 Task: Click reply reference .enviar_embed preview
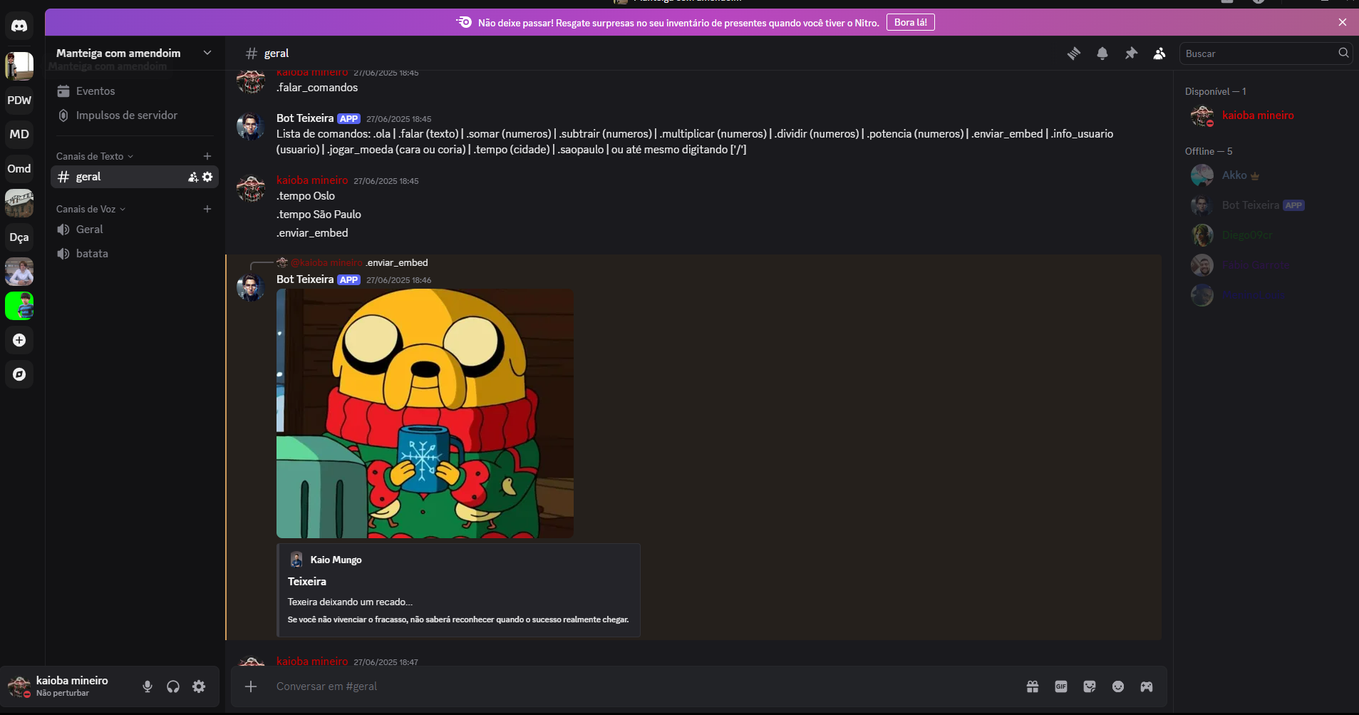click(x=397, y=263)
